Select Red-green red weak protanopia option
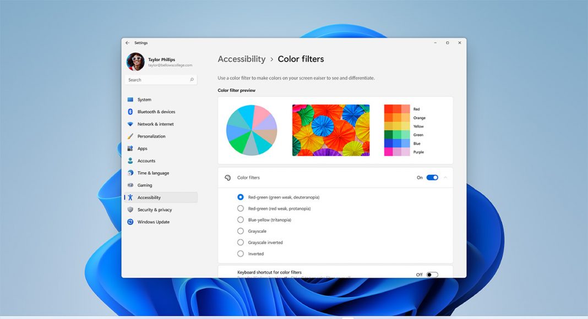The height and width of the screenshot is (319, 588). click(x=241, y=208)
